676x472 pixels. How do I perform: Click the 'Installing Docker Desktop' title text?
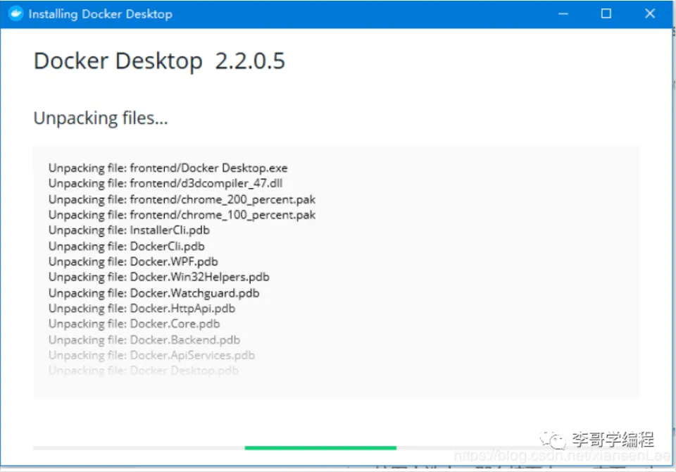pos(101,14)
